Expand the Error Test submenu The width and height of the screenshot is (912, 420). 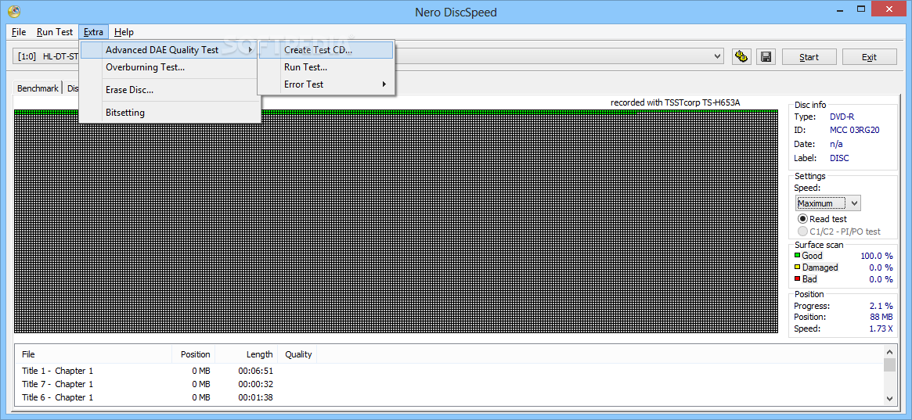pyautogui.click(x=326, y=84)
